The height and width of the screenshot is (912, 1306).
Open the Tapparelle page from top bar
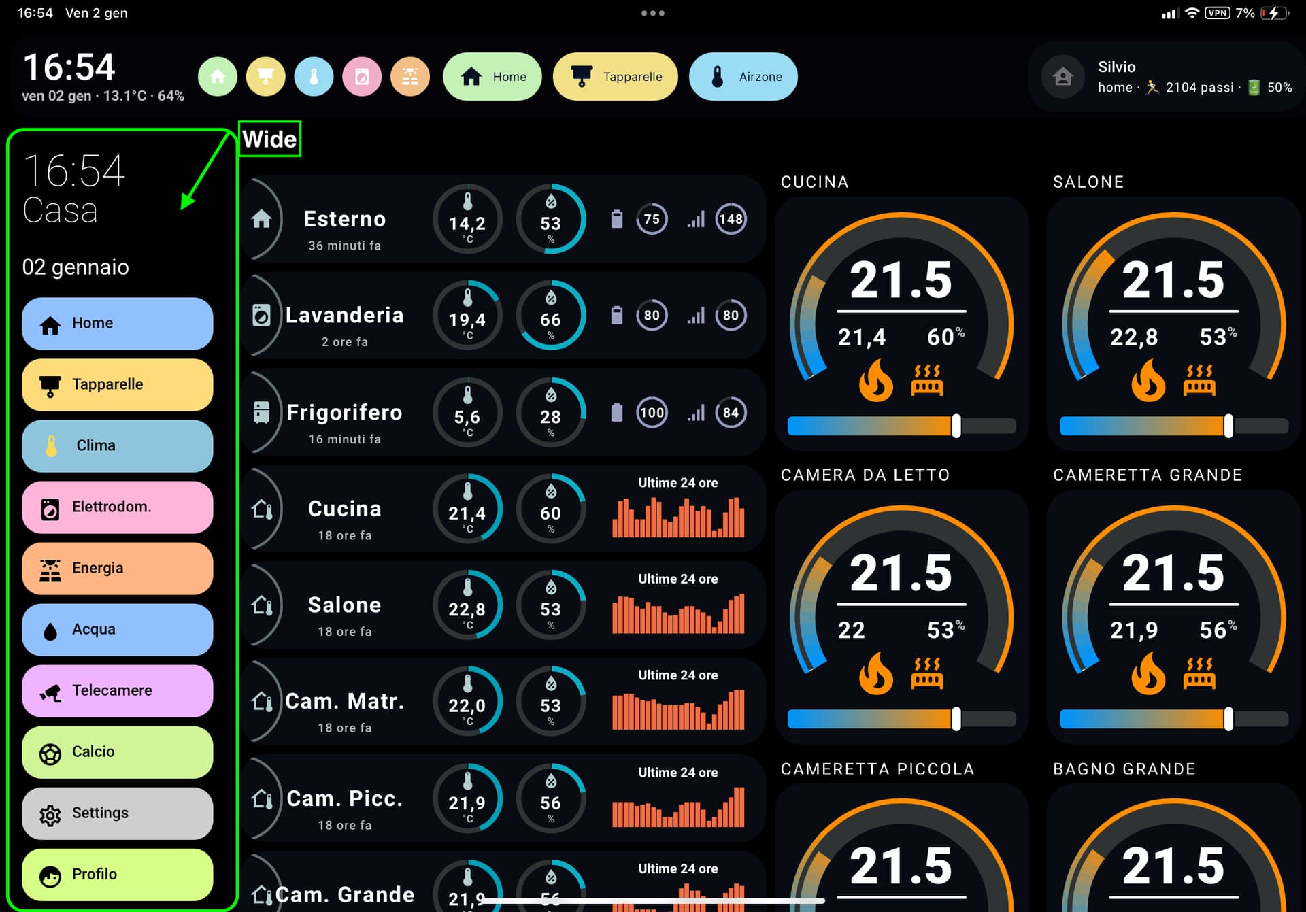tap(616, 77)
